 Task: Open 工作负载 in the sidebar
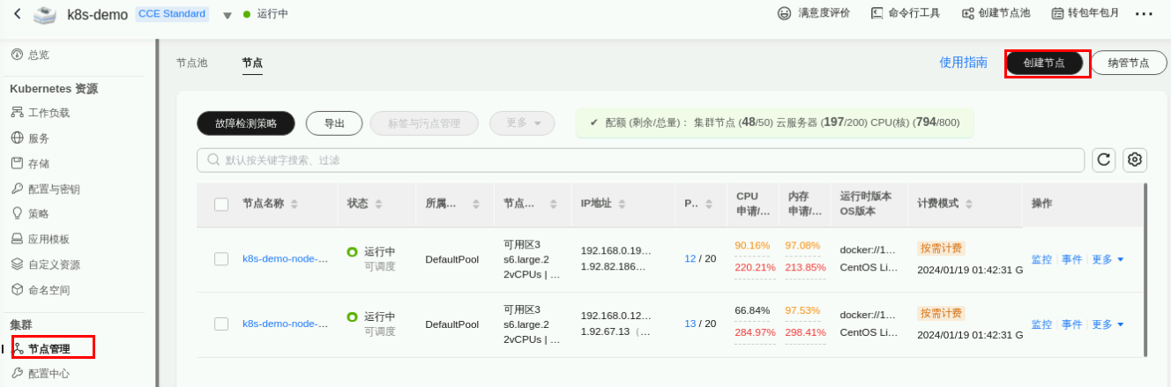point(48,113)
